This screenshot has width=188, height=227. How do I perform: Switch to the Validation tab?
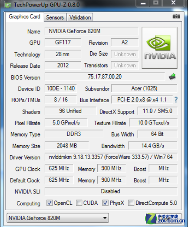80,17
